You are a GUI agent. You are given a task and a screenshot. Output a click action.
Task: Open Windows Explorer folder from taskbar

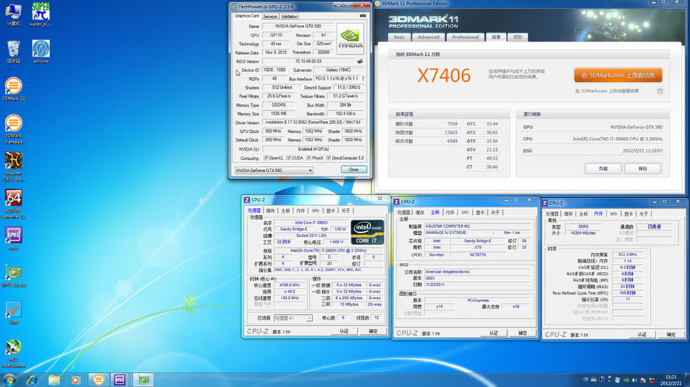(x=54, y=379)
